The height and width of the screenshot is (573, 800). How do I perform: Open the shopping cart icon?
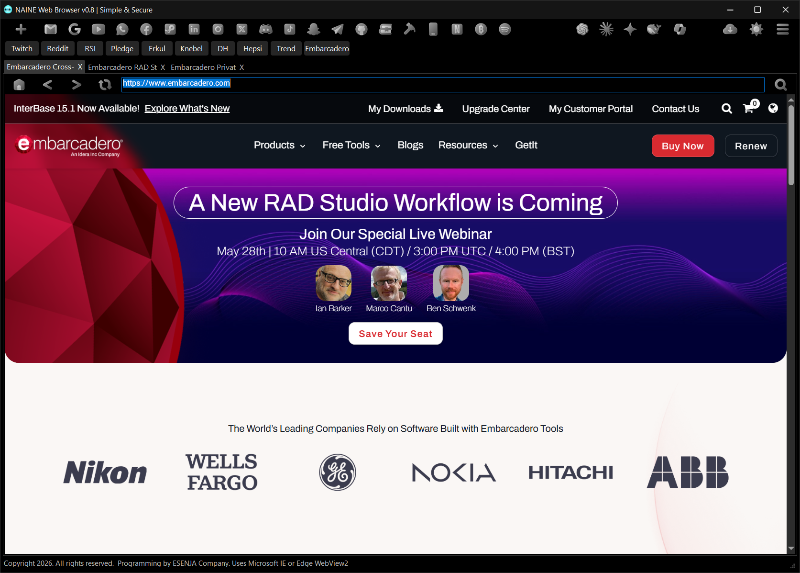tap(749, 108)
